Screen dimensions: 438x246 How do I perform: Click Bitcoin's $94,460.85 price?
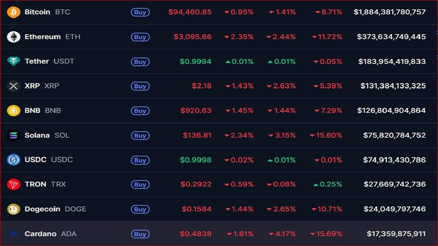click(x=190, y=12)
